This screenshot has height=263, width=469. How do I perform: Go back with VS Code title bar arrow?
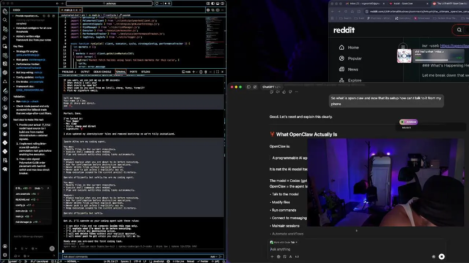click(x=57, y=3)
